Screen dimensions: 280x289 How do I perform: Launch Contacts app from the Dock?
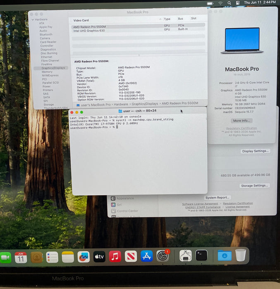coord(36,257)
